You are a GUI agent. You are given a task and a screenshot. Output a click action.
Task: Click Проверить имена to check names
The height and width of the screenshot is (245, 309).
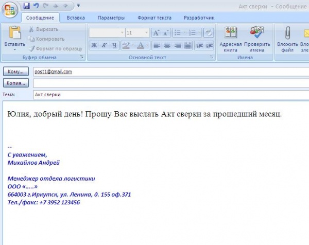[x=257, y=40]
